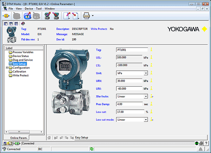The image size is (211, 153).
Task: Open the Tool menu
Action: (x=39, y=8)
